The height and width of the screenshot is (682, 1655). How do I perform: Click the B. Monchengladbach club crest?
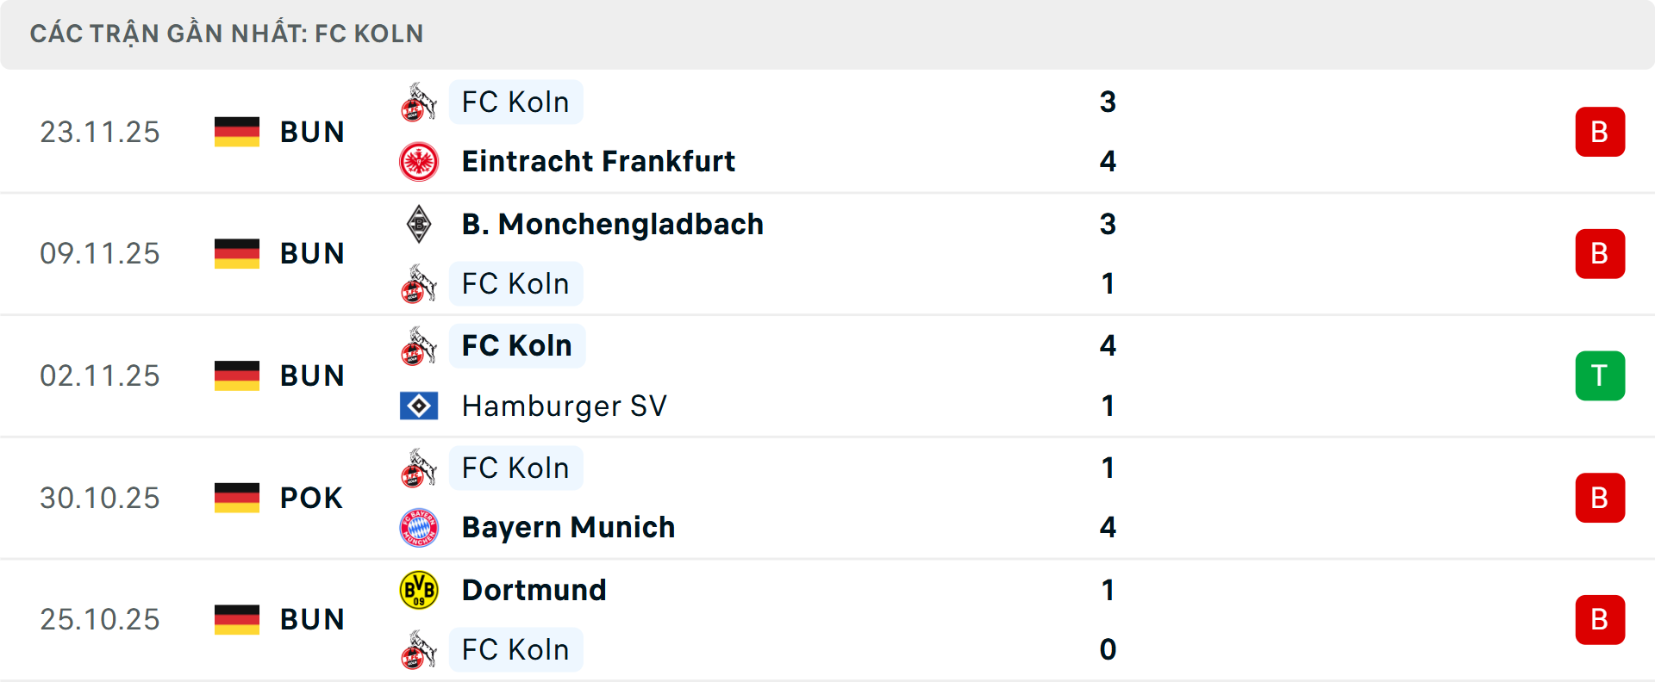(x=419, y=224)
